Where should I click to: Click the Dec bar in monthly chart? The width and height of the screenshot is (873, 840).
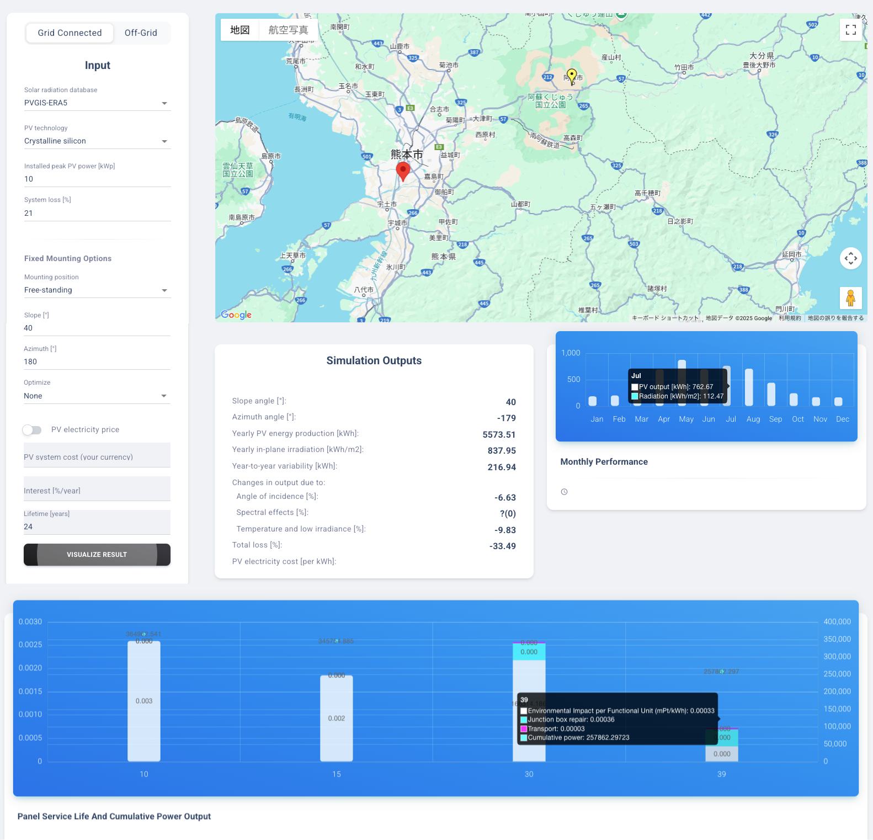point(838,401)
